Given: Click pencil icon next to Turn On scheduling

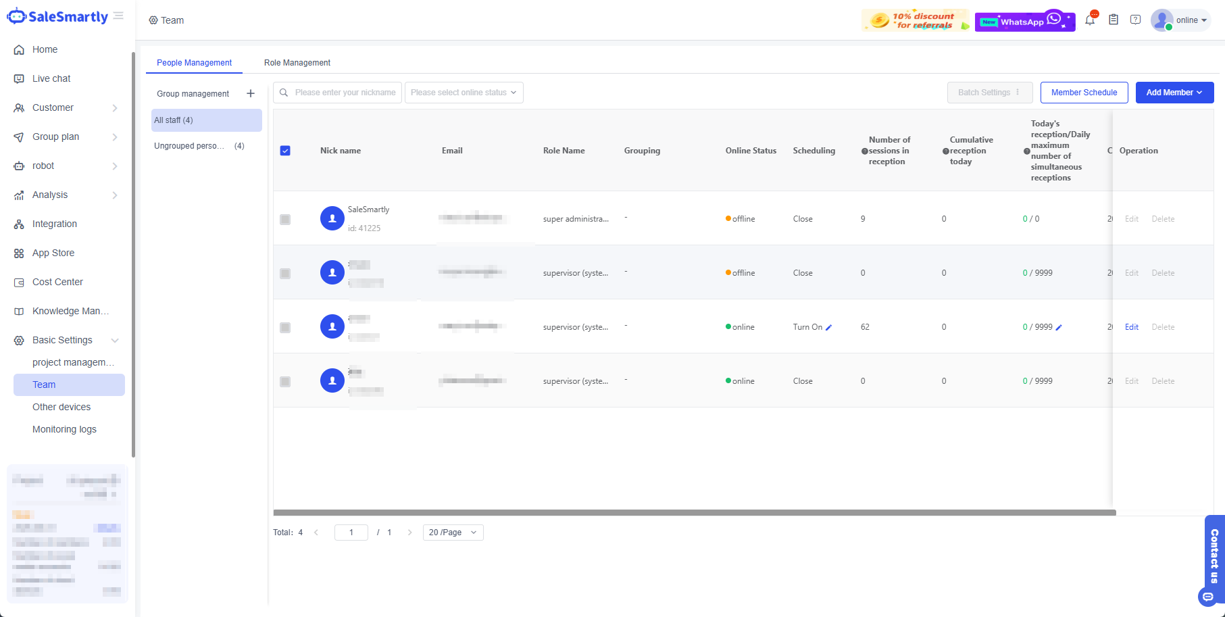Looking at the screenshot, I should (x=829, y=328).
